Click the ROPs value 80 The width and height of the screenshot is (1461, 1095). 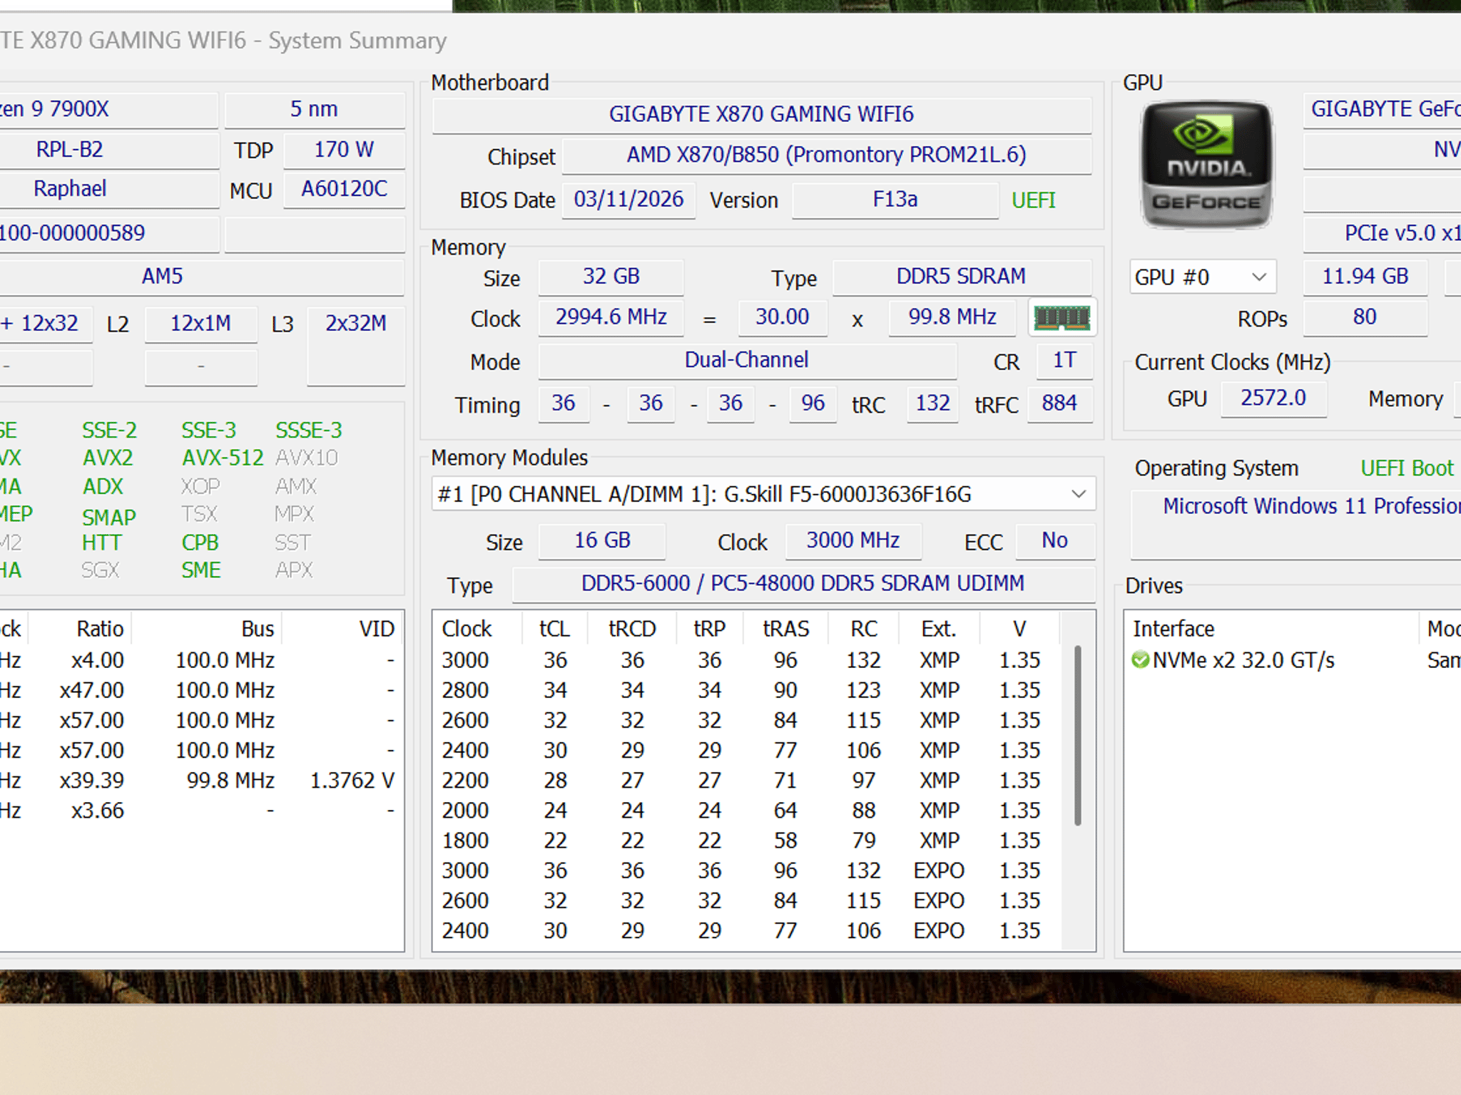tap(1365, 317)
